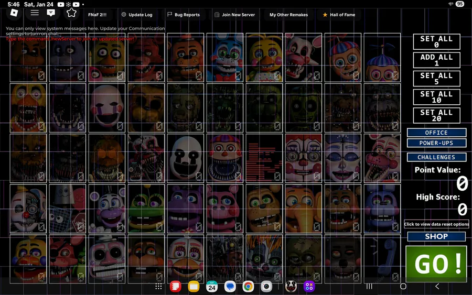The height and width of the screenshot is (295, 472).
Task: Open the Android app drawer grid
Action: (x=158, y=287)
